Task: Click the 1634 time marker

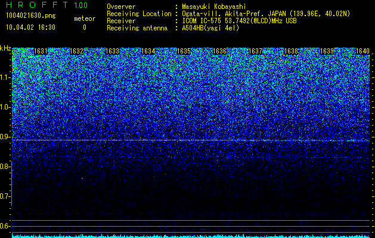Action: click(148, 51)
